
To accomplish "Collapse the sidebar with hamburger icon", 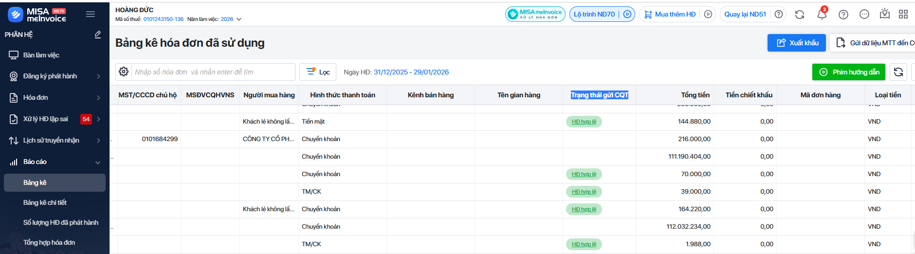I will pos(91,14).
